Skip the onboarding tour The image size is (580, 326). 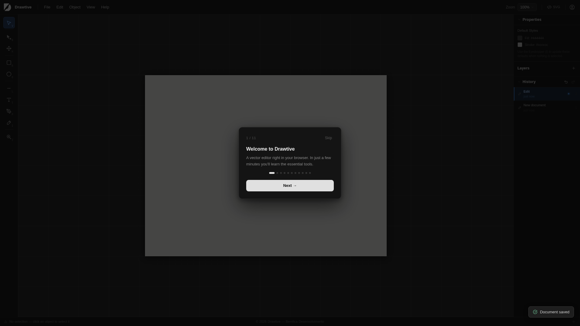[328, 138]
